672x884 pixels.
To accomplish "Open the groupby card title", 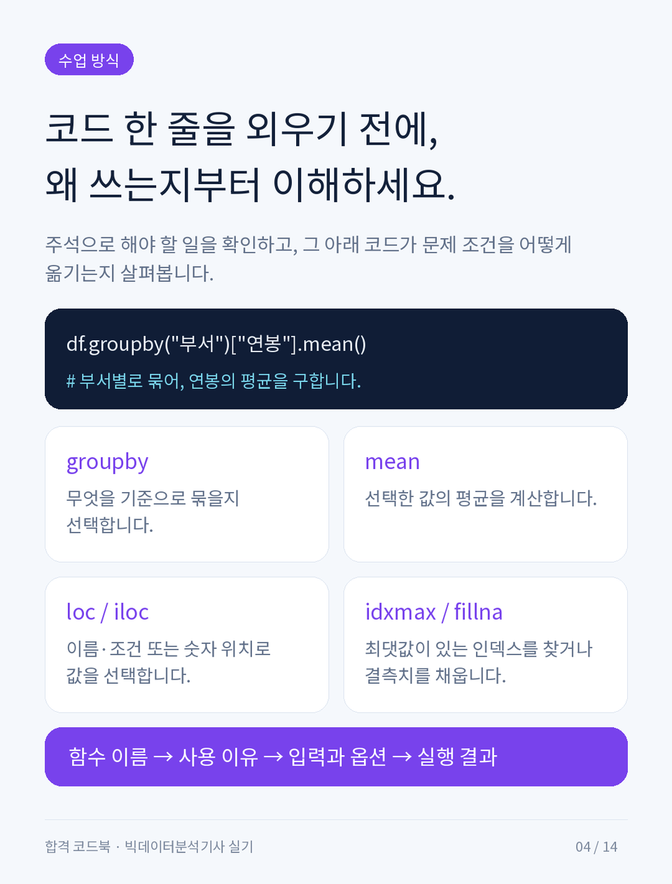I will coord(107,462).
